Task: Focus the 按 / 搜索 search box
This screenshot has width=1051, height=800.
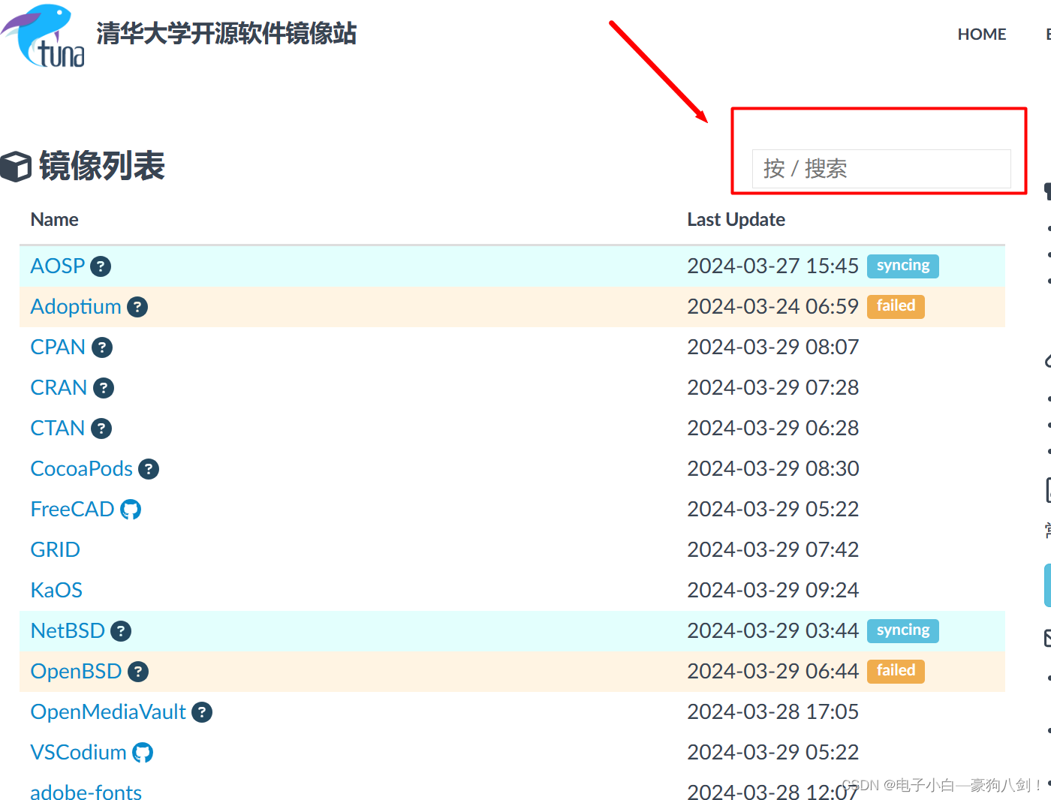Action: click(x=881, y=169)
